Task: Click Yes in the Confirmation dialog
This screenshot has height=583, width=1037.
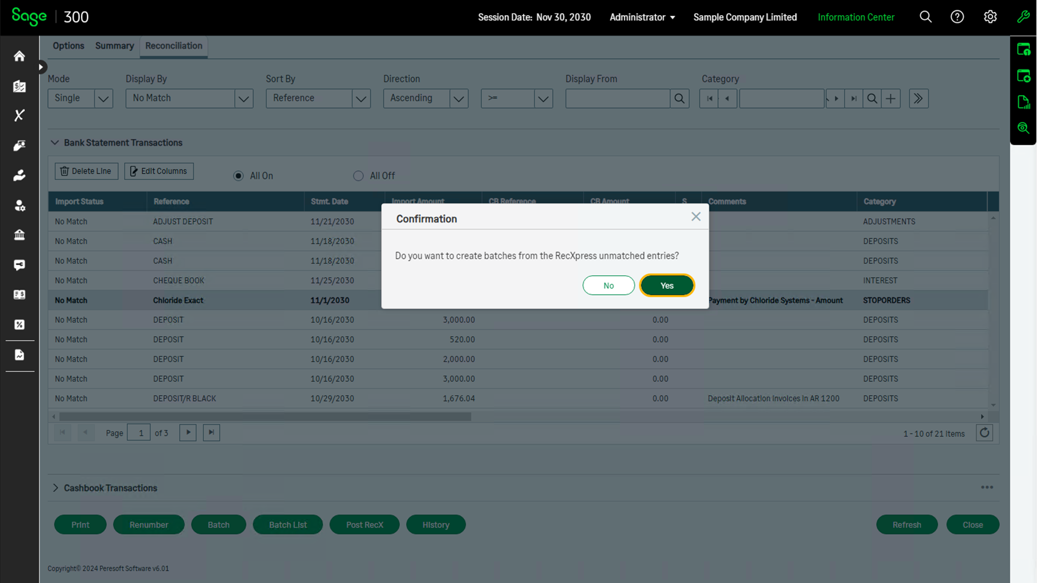Action: 666,286
